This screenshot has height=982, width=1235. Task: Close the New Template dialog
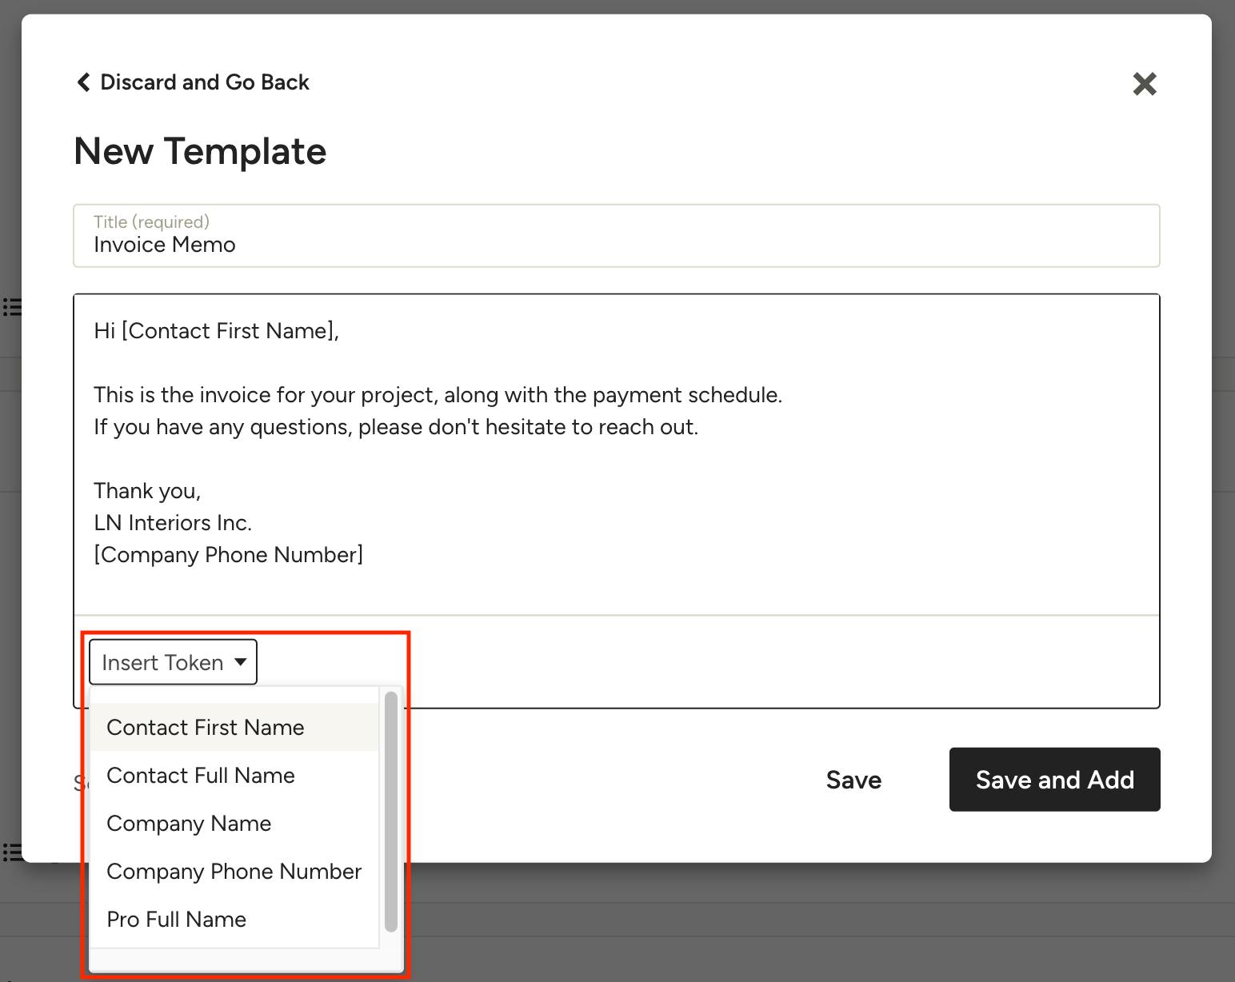(1145, 83)
